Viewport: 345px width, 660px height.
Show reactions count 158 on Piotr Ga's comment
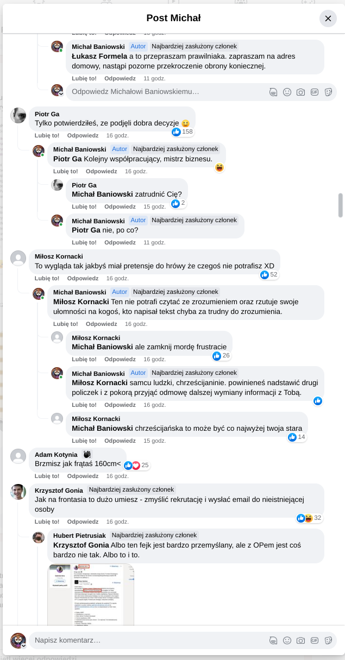pos(183,131)
